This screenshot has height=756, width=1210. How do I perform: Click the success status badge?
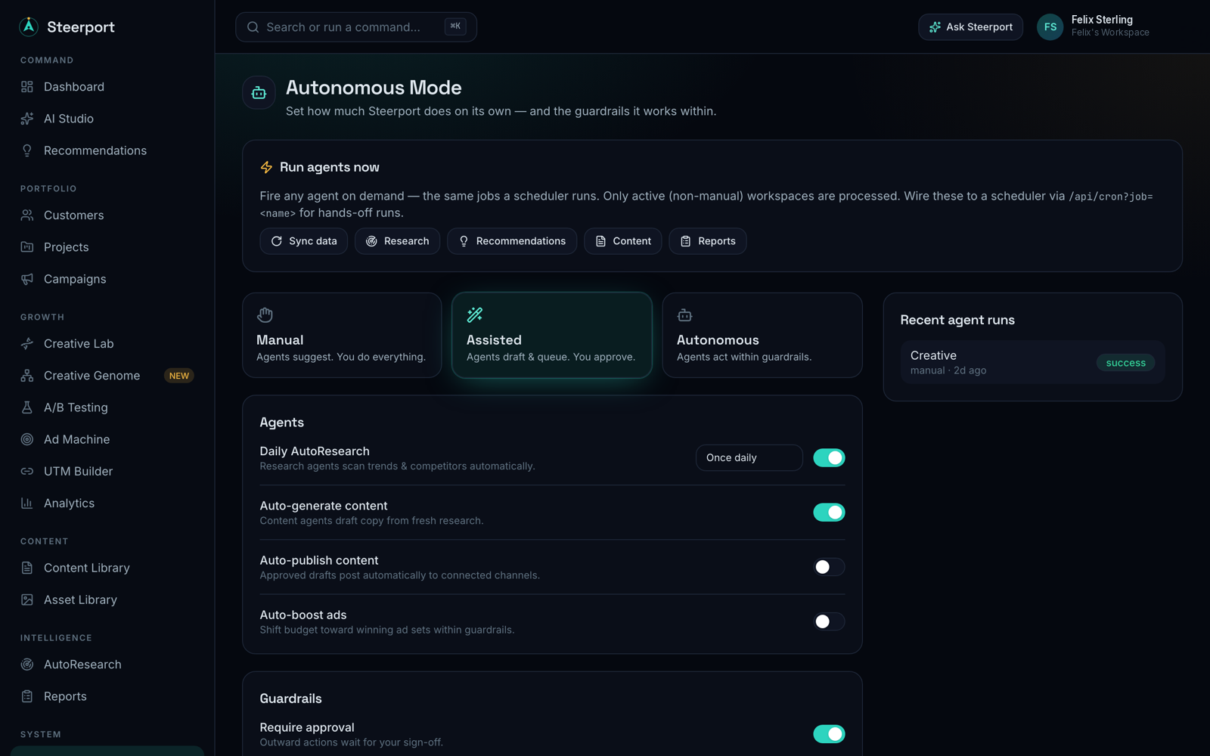1125,363
